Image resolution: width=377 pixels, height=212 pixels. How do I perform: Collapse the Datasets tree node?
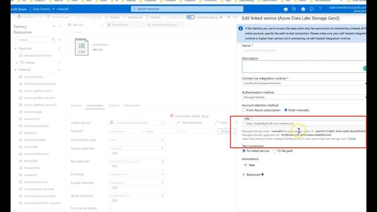[x=16, y=69]
